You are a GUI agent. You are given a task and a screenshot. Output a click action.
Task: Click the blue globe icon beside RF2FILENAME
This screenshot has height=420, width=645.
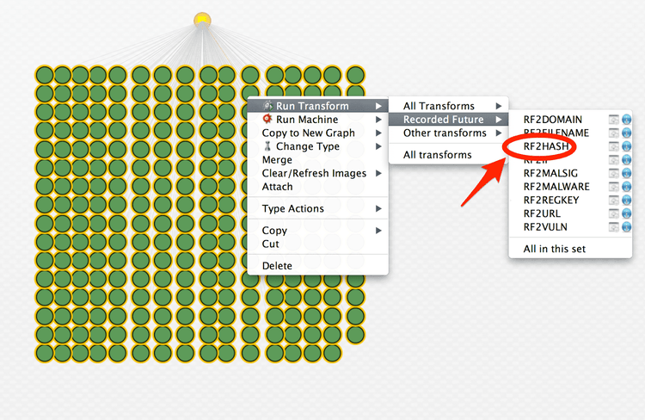[626, 133]
